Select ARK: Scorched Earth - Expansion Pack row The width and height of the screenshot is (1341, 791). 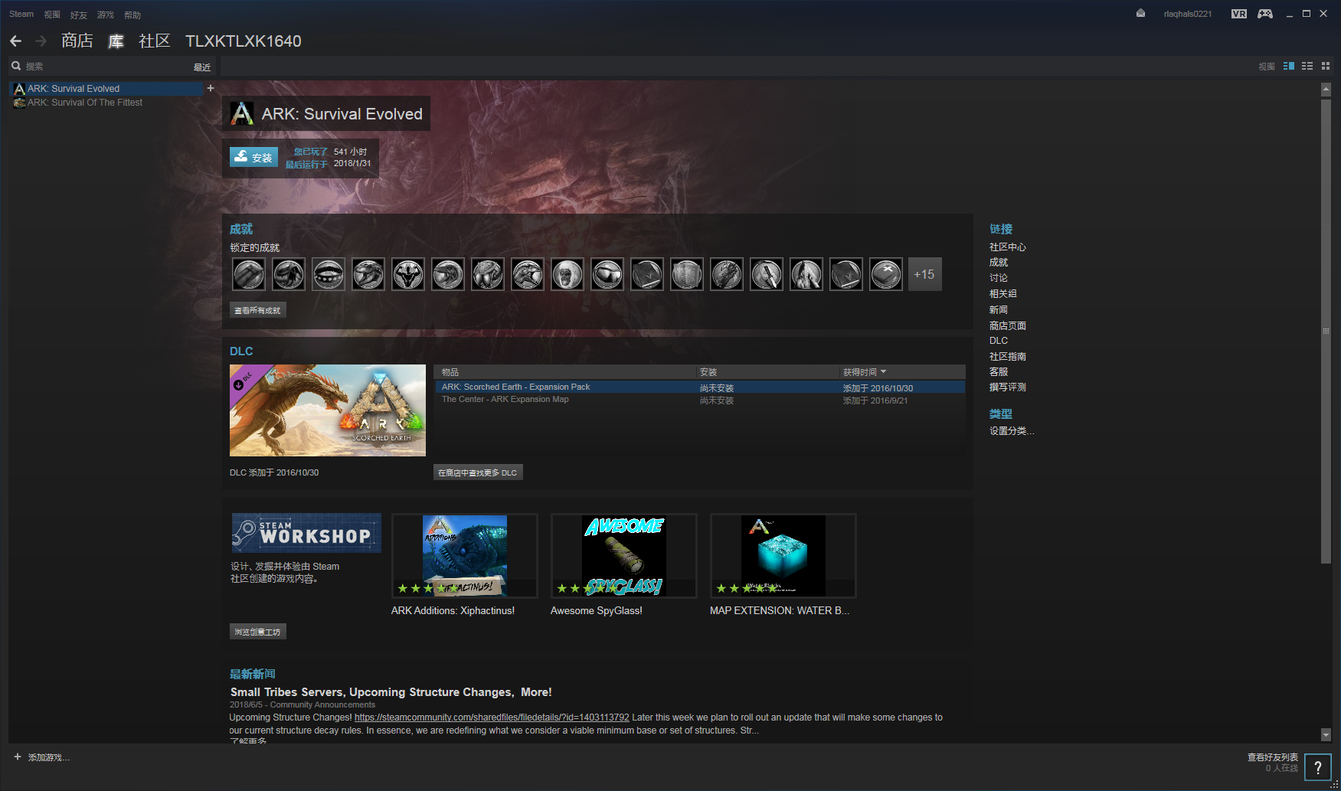(700, 387)
